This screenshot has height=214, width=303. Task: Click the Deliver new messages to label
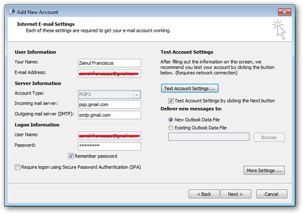[x=191, y=109]
